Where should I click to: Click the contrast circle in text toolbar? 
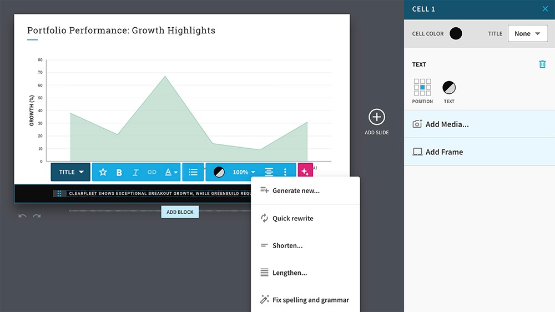click(219, 172)
